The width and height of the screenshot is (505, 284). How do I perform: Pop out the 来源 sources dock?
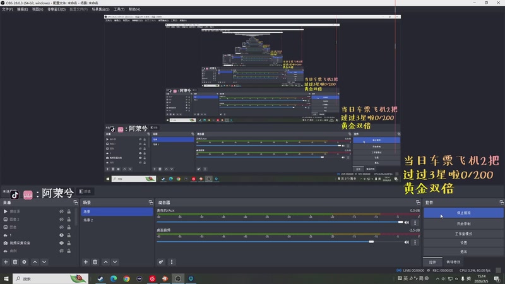pos(76,202)
